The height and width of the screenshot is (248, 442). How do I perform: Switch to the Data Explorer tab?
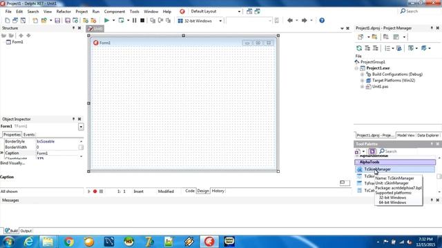click(x=427, y=135)
